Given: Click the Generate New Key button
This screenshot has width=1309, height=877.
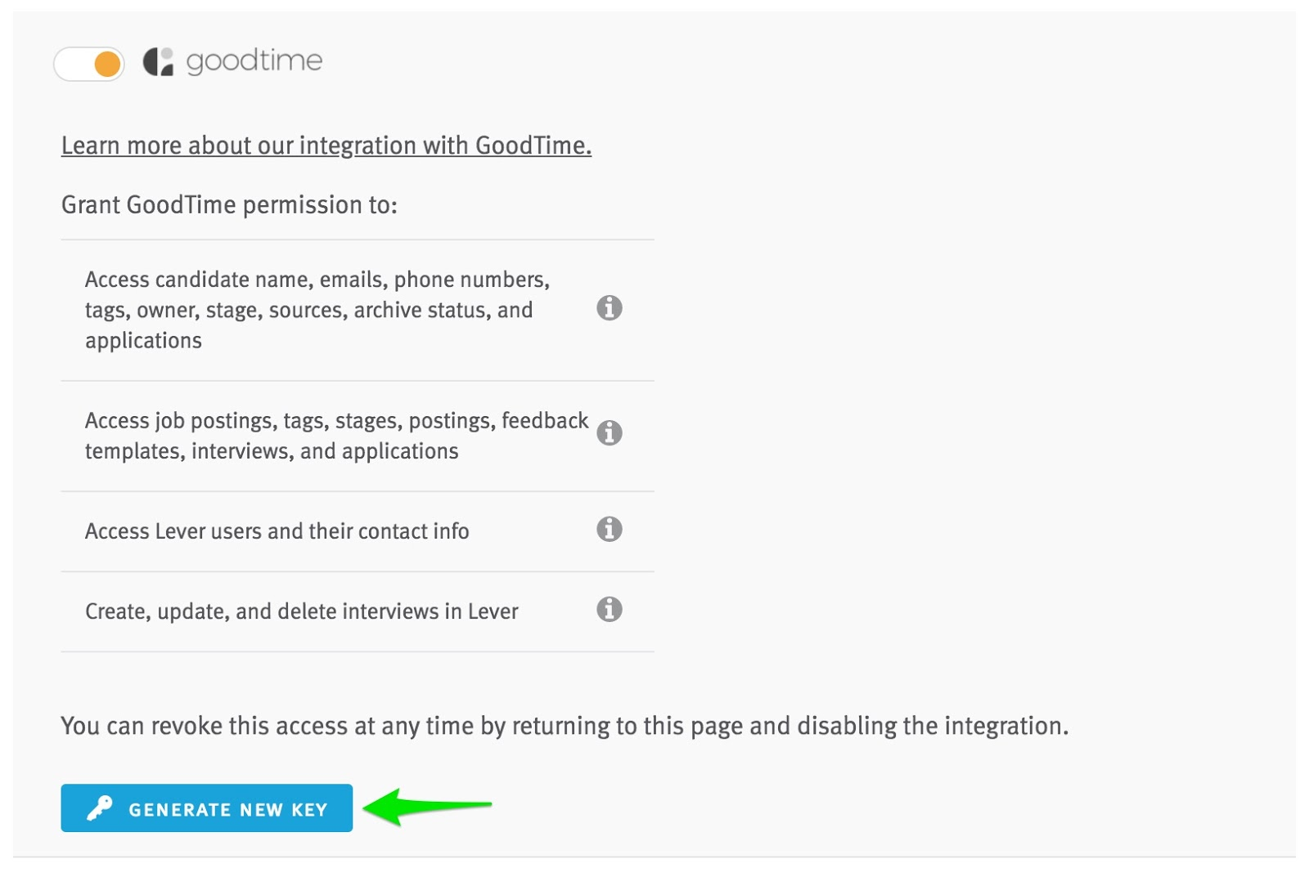Looking at the screenshot, I should (x=206, y=808).
